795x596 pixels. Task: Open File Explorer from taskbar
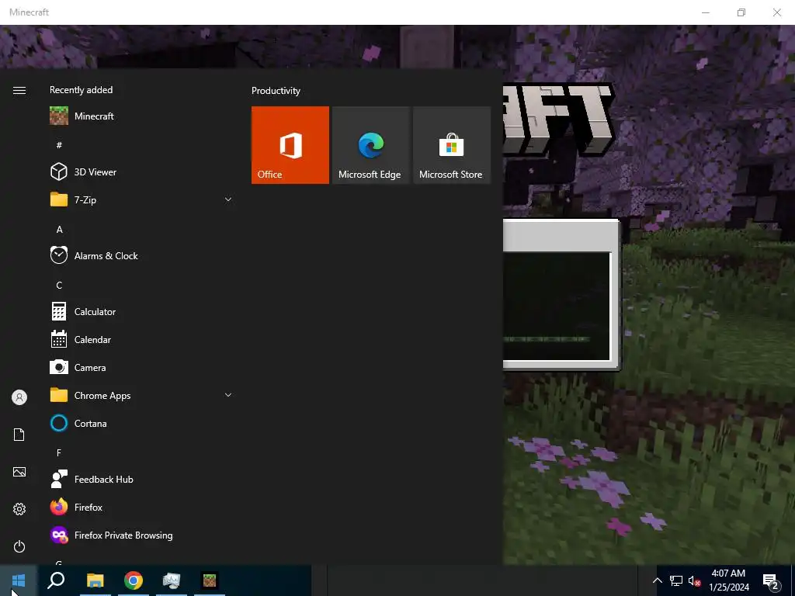[x=95, y=580]
